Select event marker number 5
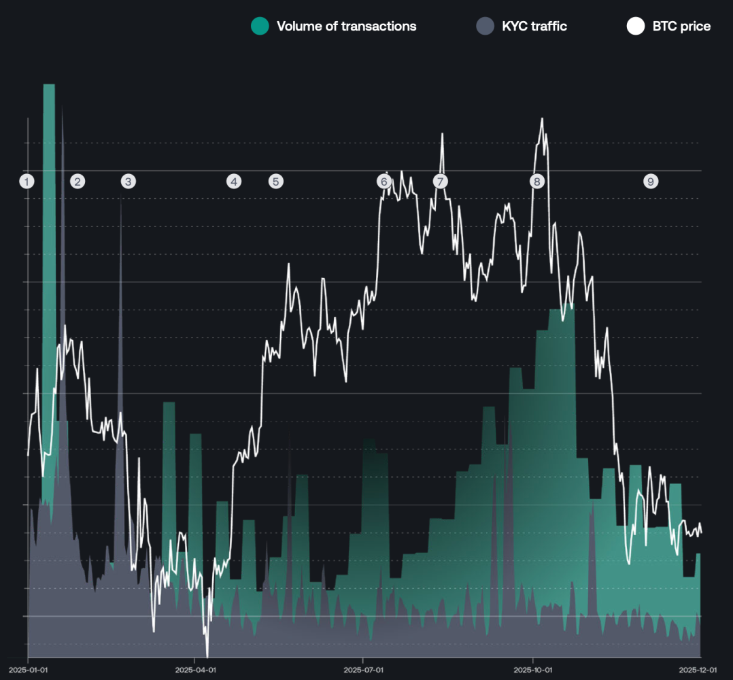 point(276,182)
